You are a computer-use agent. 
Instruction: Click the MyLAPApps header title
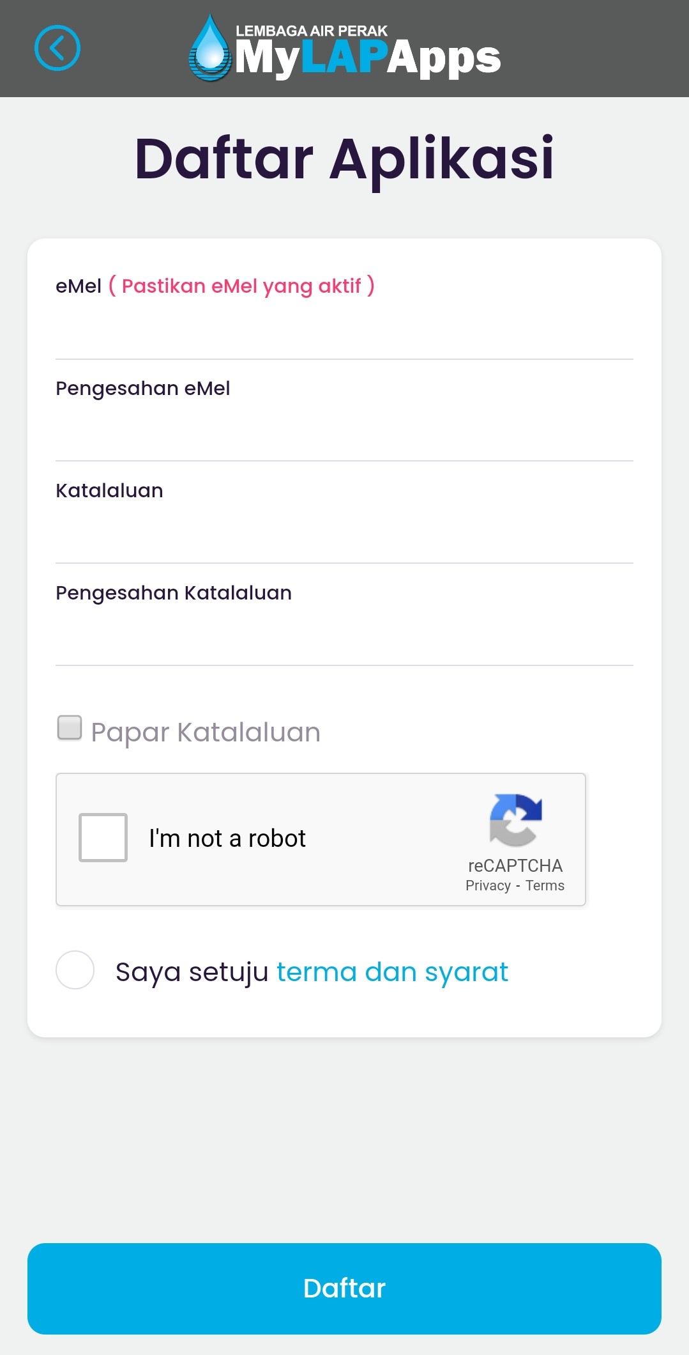point(368,59)
